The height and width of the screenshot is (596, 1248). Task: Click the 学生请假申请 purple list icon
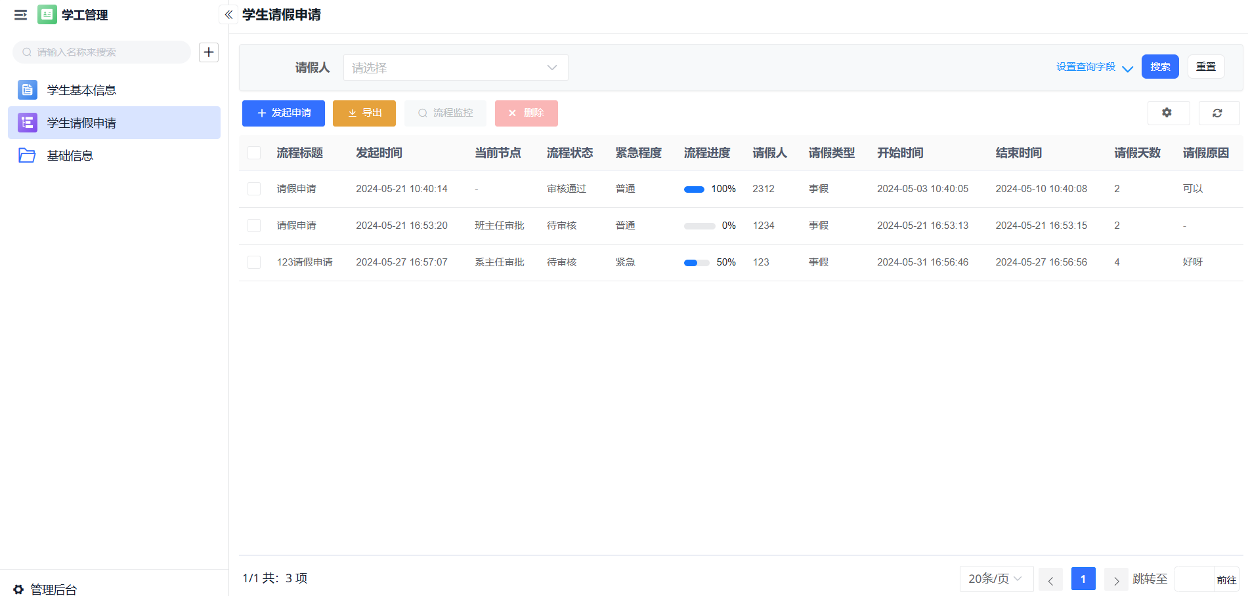[28, 123]
